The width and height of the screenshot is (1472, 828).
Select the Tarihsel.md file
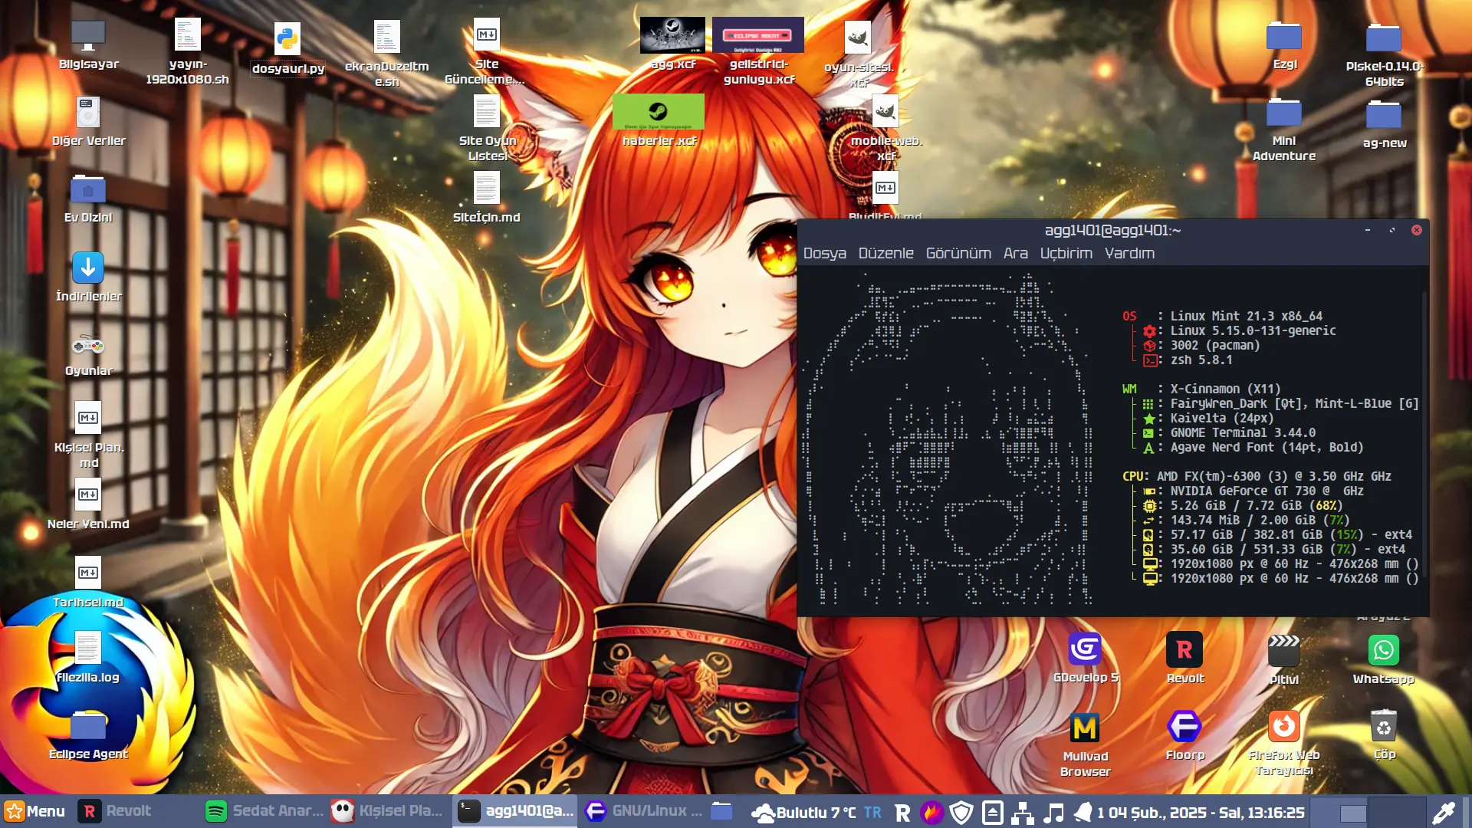click(x=88, y=583)
